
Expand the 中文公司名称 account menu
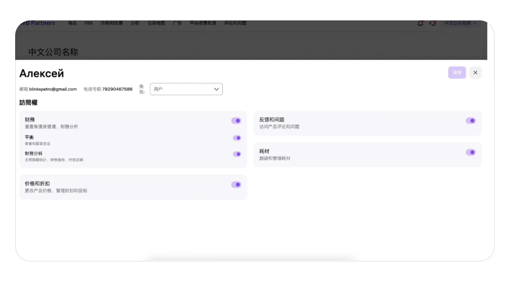[x=460, y=23]
